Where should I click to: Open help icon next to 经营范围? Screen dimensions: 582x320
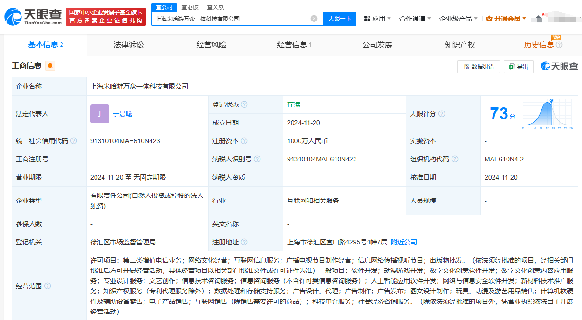(x=48, y=286)
